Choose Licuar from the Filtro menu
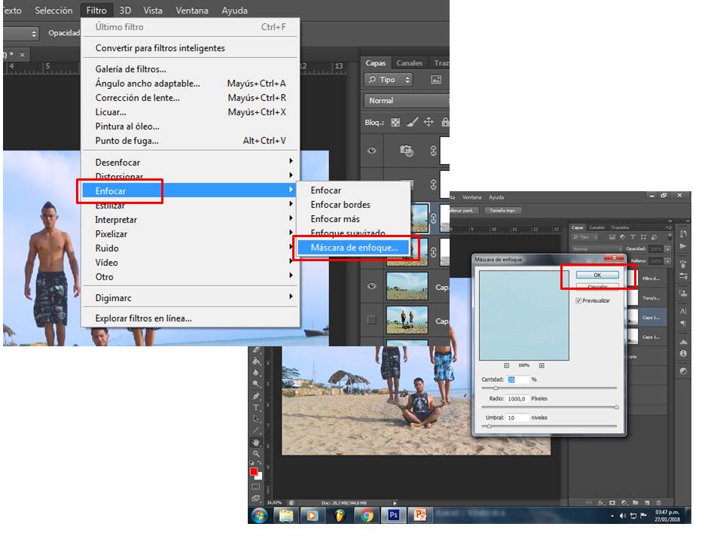The height and width of the screenshot is (542, 723). (111, 112)
